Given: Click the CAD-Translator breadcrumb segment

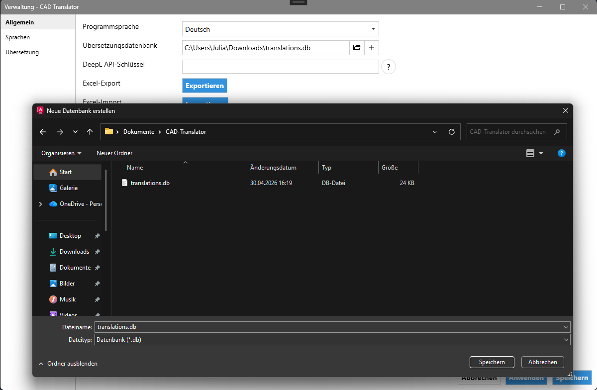Looking at the screenshot, I should 186,132.
